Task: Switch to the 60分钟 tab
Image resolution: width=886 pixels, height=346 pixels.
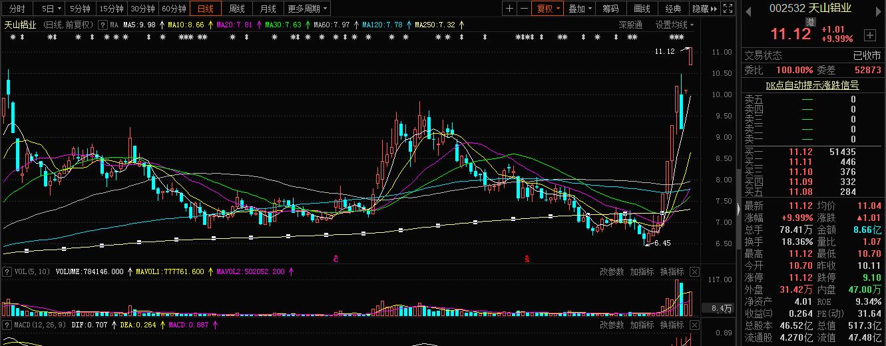Action: click(x=174, y=9)
